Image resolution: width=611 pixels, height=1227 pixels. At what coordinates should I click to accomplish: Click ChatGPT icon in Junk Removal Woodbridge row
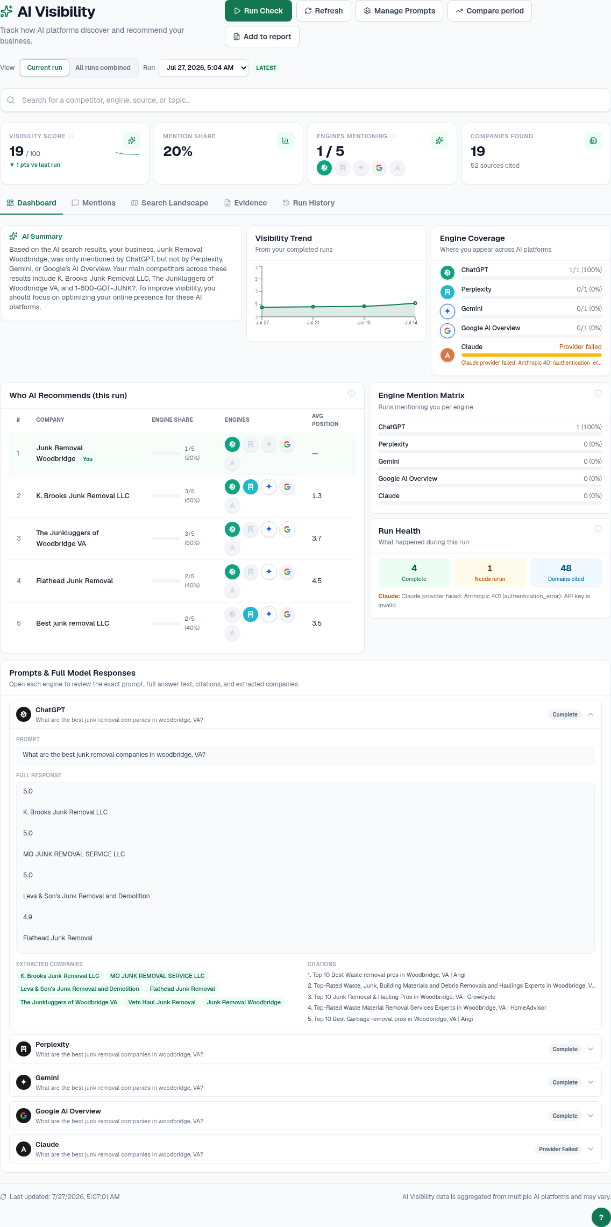tap(232, 444)
